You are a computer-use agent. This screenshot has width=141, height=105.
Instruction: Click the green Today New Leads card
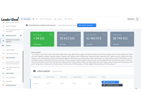[42, 39]
